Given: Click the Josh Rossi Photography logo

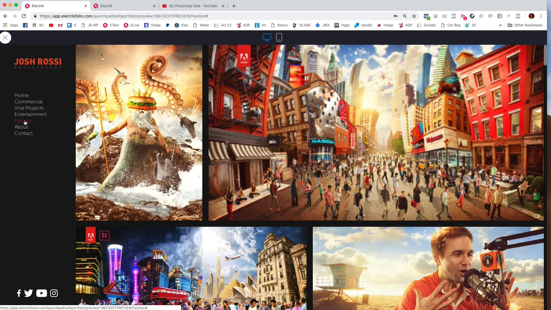Looking at the screenshot, I should click(38, 63).
